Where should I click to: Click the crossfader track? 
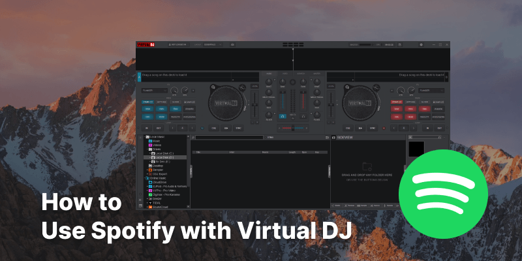[x=293, y=128]
